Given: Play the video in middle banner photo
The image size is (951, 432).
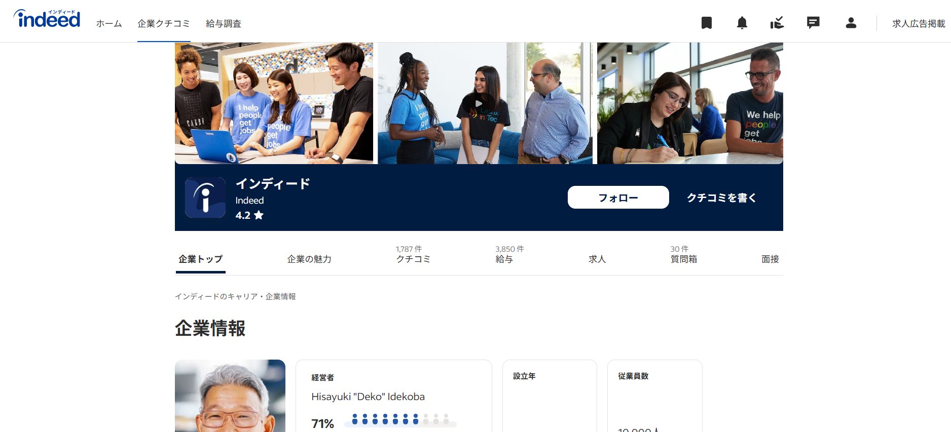Looking at the screenshot, I should 478,103.
